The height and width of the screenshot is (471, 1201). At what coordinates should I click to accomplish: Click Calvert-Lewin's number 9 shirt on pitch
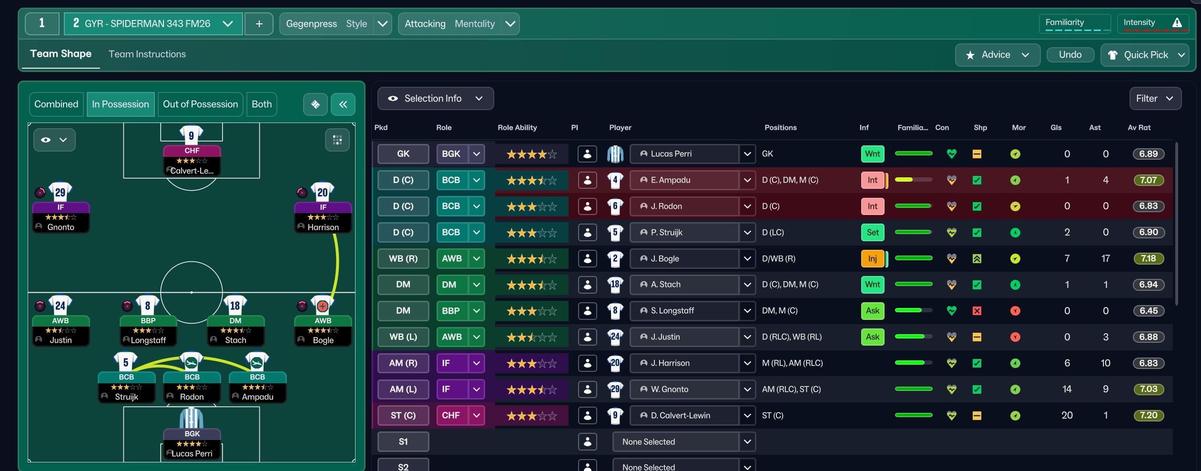191,135
